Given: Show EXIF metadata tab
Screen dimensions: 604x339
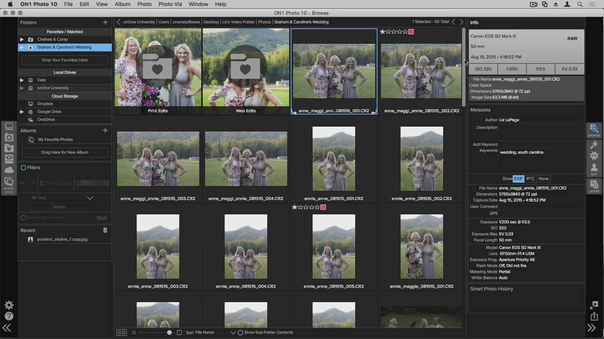Looking at the screenshot, I should [518, 179].
